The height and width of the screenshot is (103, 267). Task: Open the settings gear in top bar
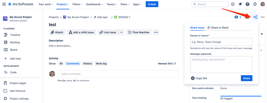click(x=255, y=4)
